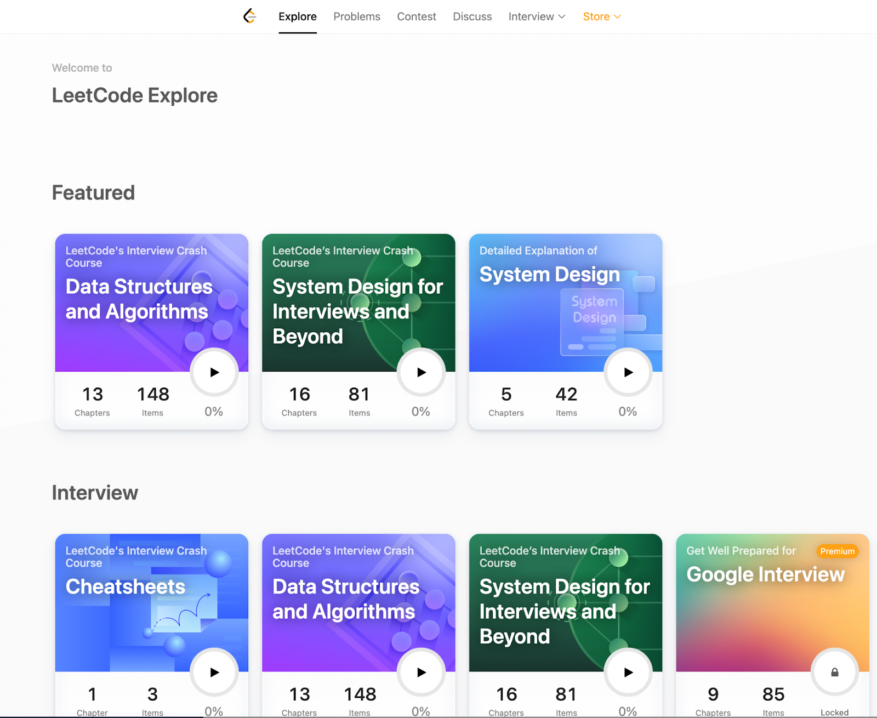Click the lock icon on Google Interview card
The width and height of the screenshot is (877, 718).
click(x=835, y=672)
